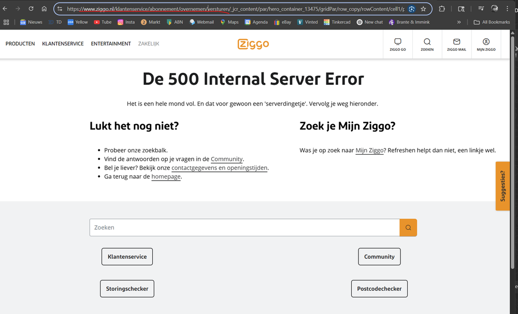Open the Chrome three-dot menu
This screenshot has height=314, width=518.
(508, 9)
